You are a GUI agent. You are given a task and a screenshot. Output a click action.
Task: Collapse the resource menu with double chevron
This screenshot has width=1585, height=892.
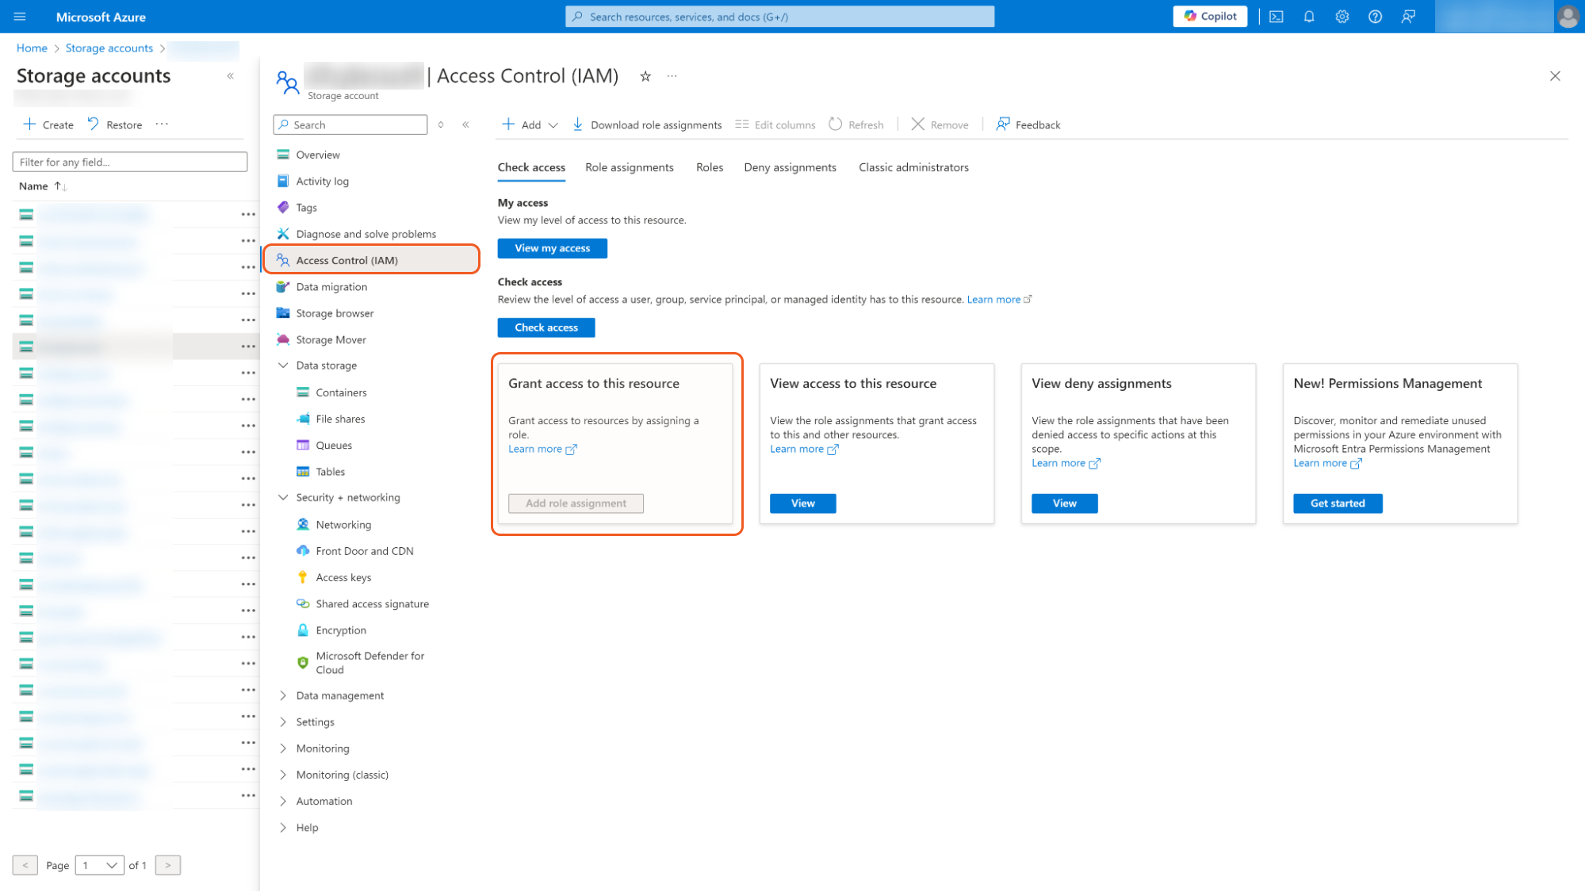pyautogui.click(x=465, y=124)
